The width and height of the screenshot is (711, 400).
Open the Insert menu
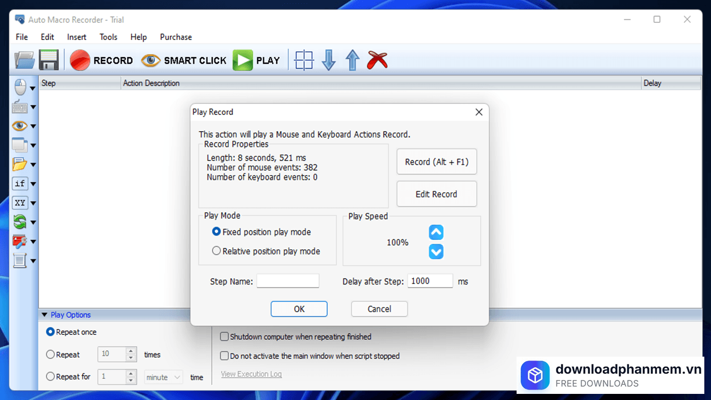pos(77,37)
